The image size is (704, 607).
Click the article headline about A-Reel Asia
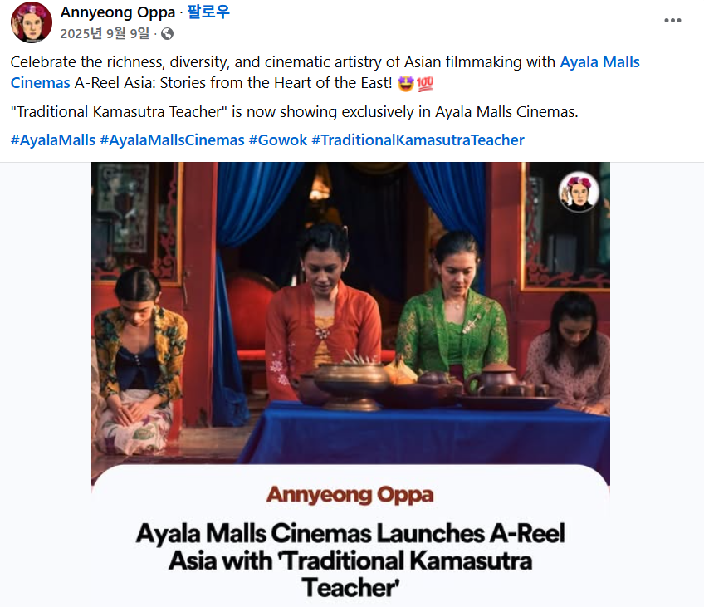(350, 560)
